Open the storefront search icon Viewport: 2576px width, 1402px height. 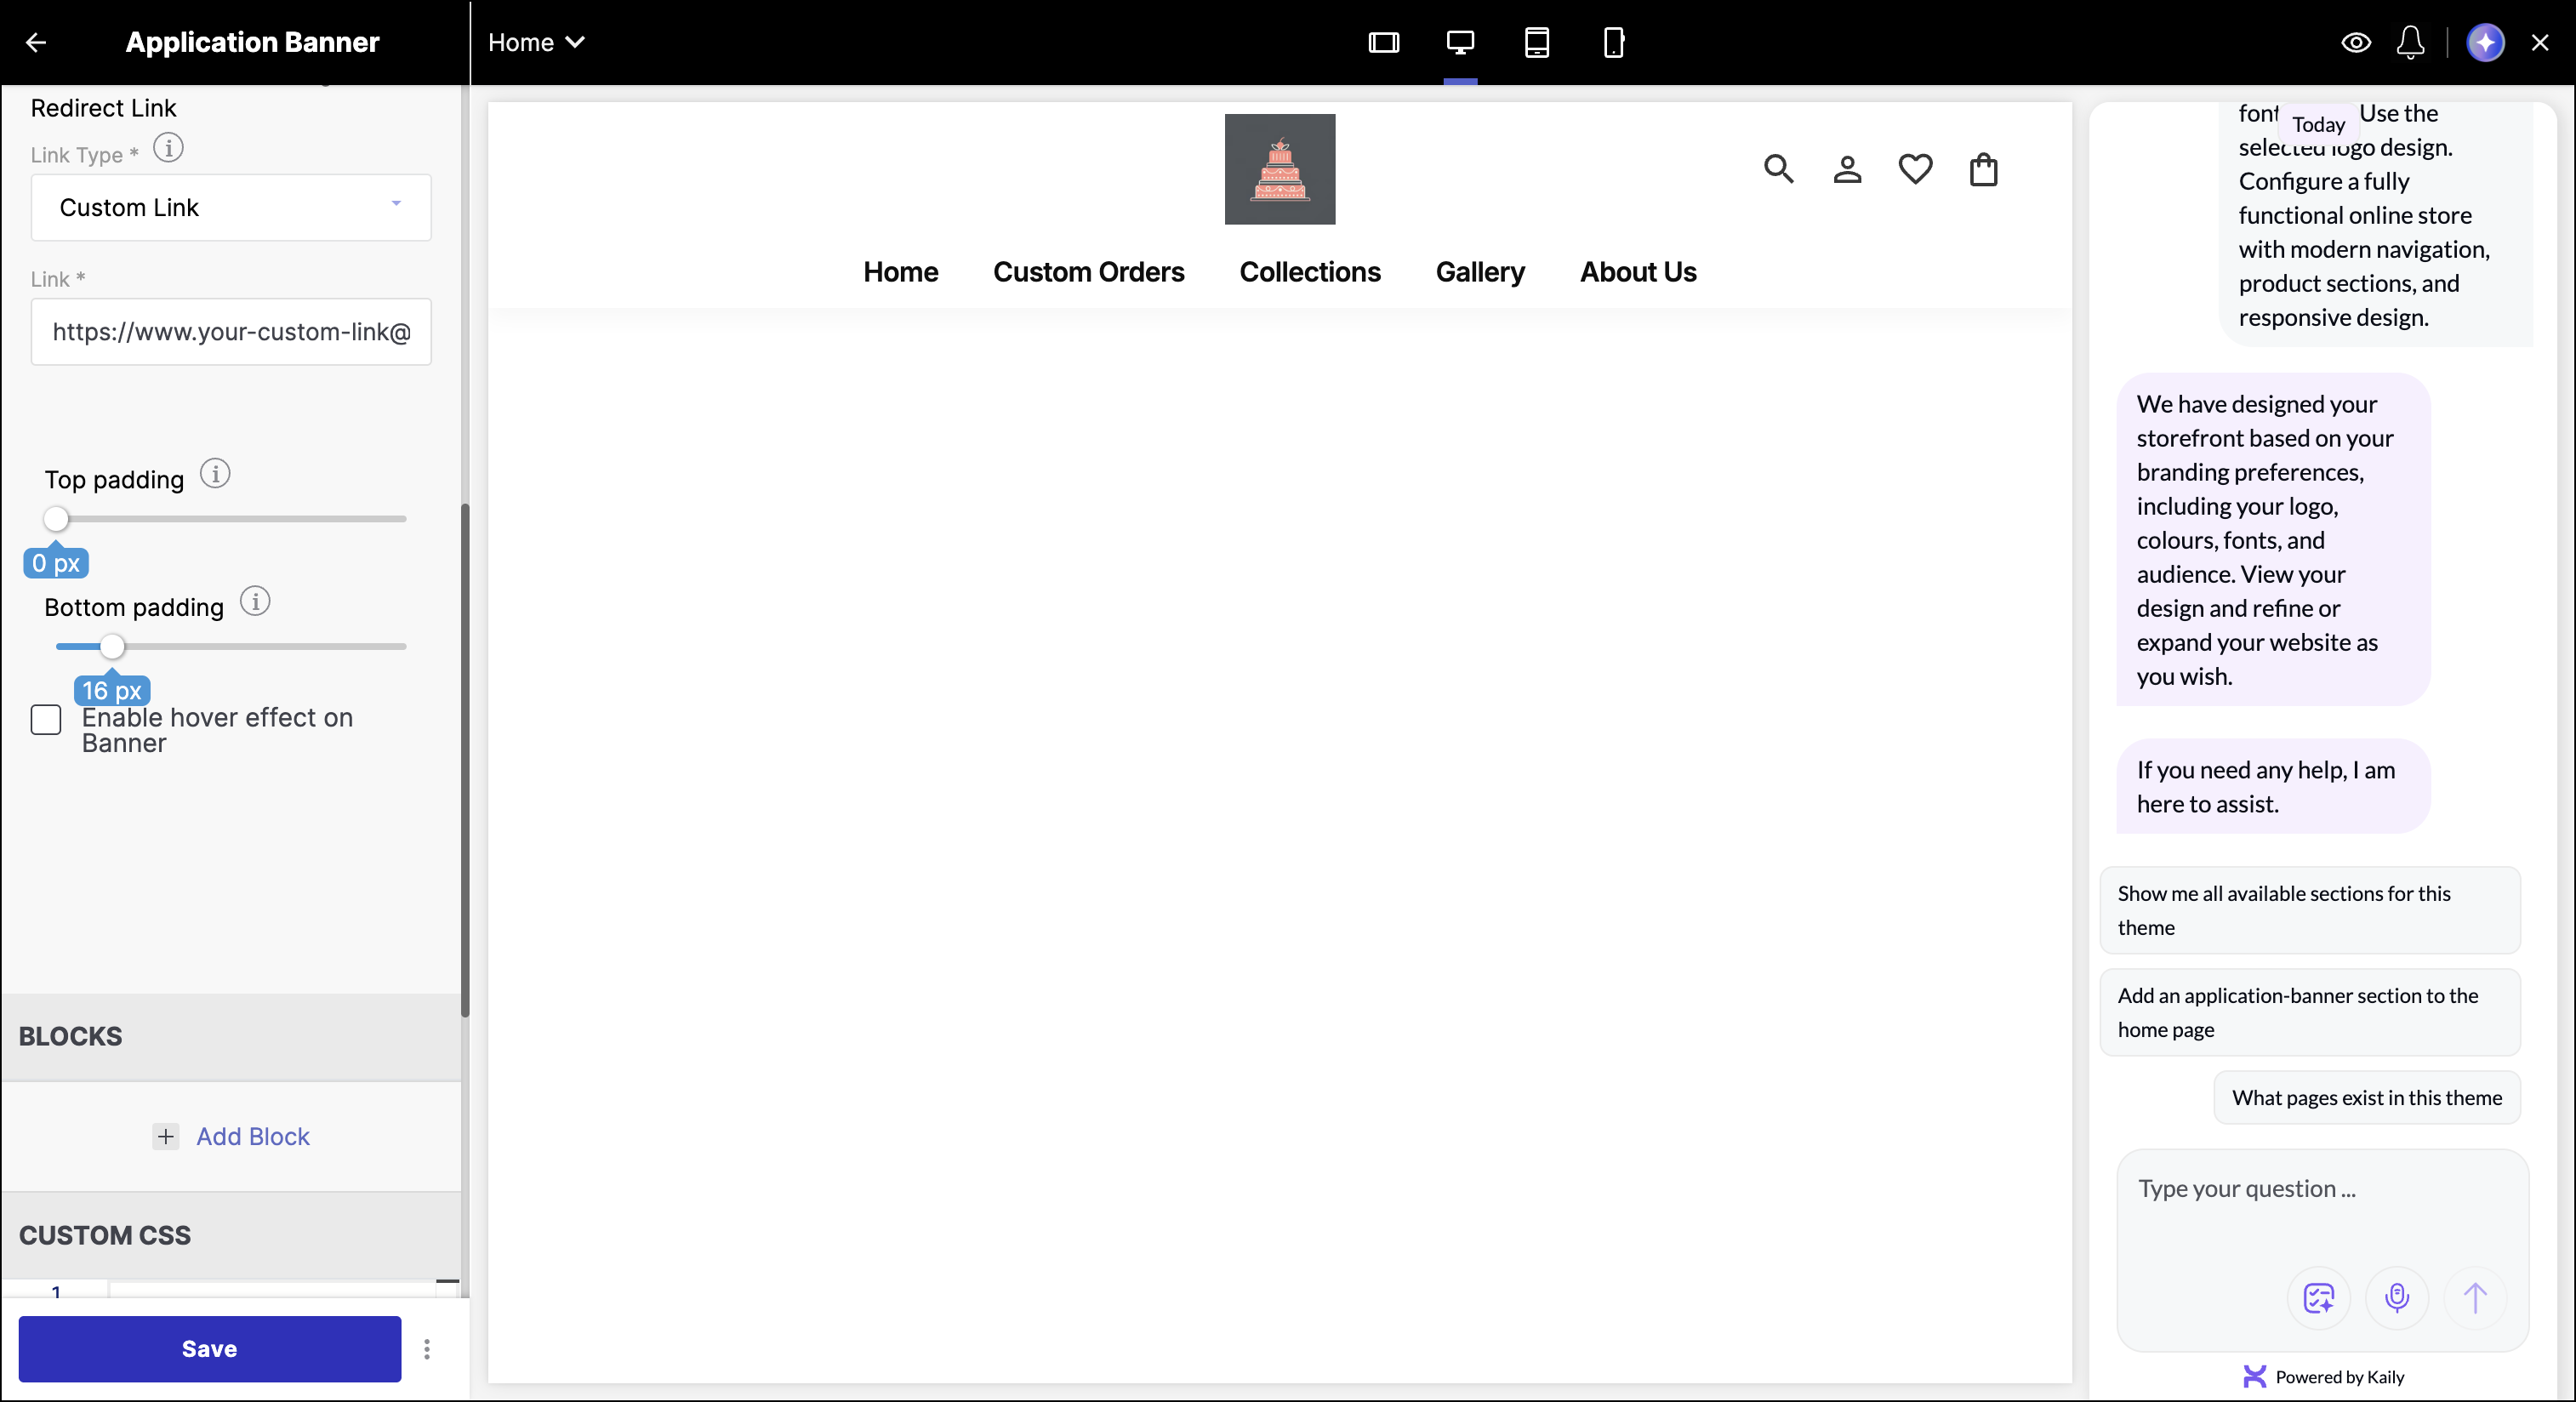pyautogui.click(x=1779, y=169)
